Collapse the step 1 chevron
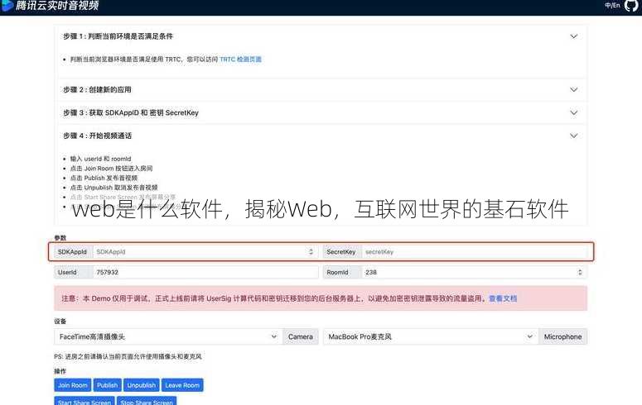 pyautogui.click(x=573, y=36)
